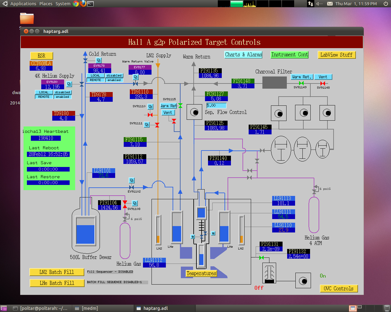The height and width of the screenshot is (312, 391).
Task: Open the orange desktop folder
Action: tap(27, 18)
